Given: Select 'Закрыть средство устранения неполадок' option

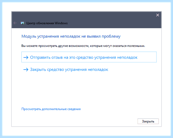Looking at the screenshot, I should point(66,70).
